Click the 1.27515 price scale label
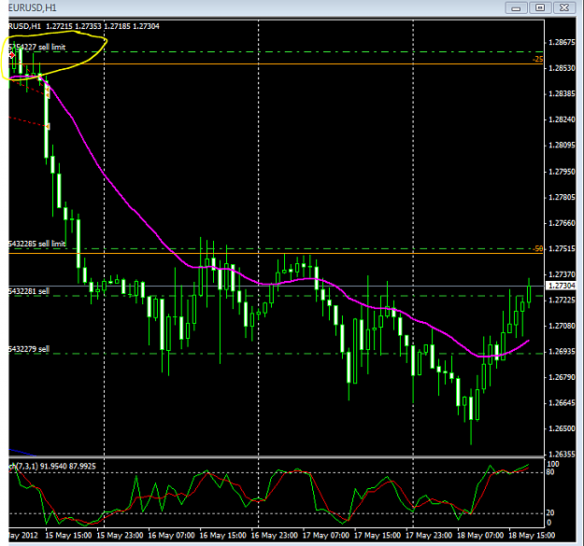Screen dimensions: 584x546 click(562, 248)
